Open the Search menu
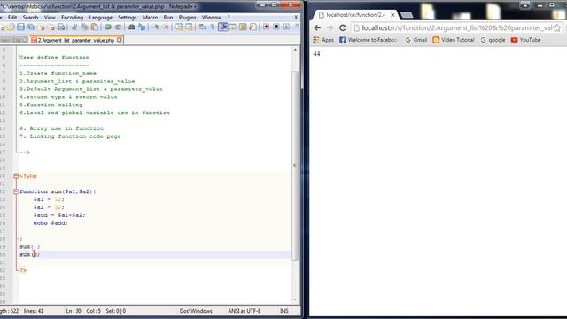The height and width of the screenshot is (319, 567). pos(30,18)
